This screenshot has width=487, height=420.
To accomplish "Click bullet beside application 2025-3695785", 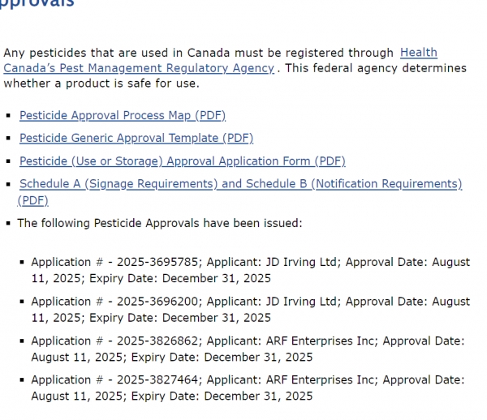I will click(23, 263).
